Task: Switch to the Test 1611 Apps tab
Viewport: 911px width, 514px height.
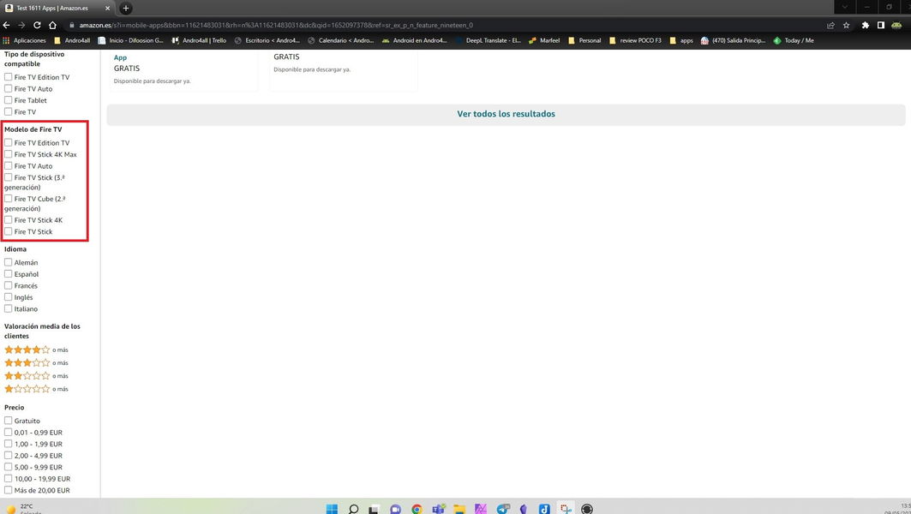Action: 51,8
